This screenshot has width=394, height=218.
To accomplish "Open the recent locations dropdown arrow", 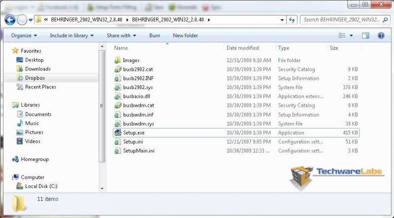I will click(31, 20).
